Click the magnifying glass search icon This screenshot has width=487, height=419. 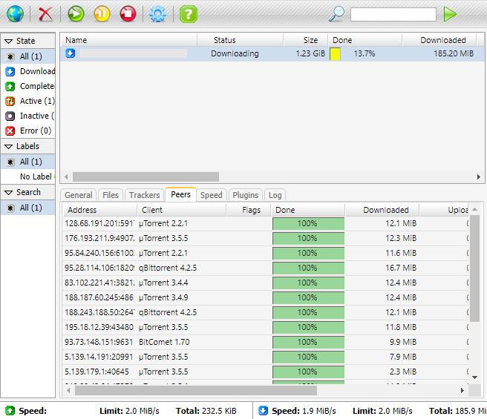tap(337, 13)
